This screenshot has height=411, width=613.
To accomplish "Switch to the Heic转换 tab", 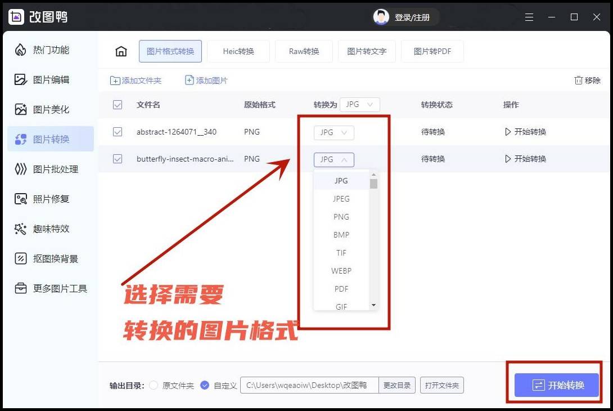I will [238, 51].
